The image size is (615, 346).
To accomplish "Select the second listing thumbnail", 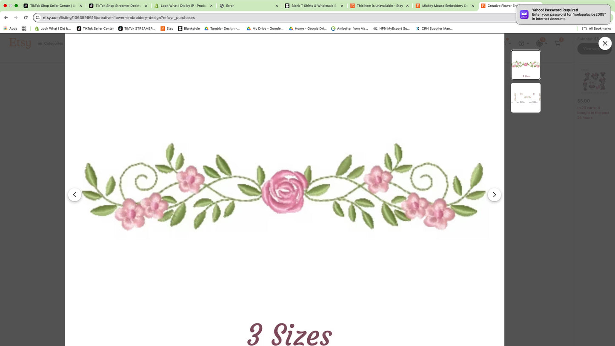I will point(526,98).
